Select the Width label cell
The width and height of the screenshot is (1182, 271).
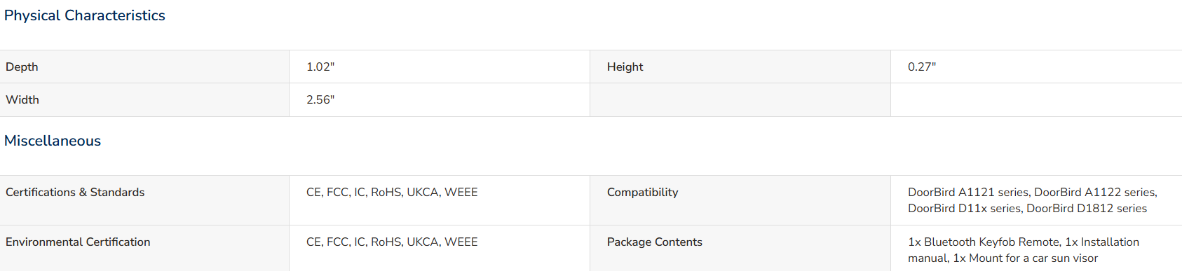click(144, 100)
